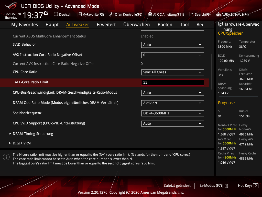This screenshot has height=197, width=262.
Task: Open Speicherfrequenz dropdown
Action: pyautogui.click(x=173, y=113)
